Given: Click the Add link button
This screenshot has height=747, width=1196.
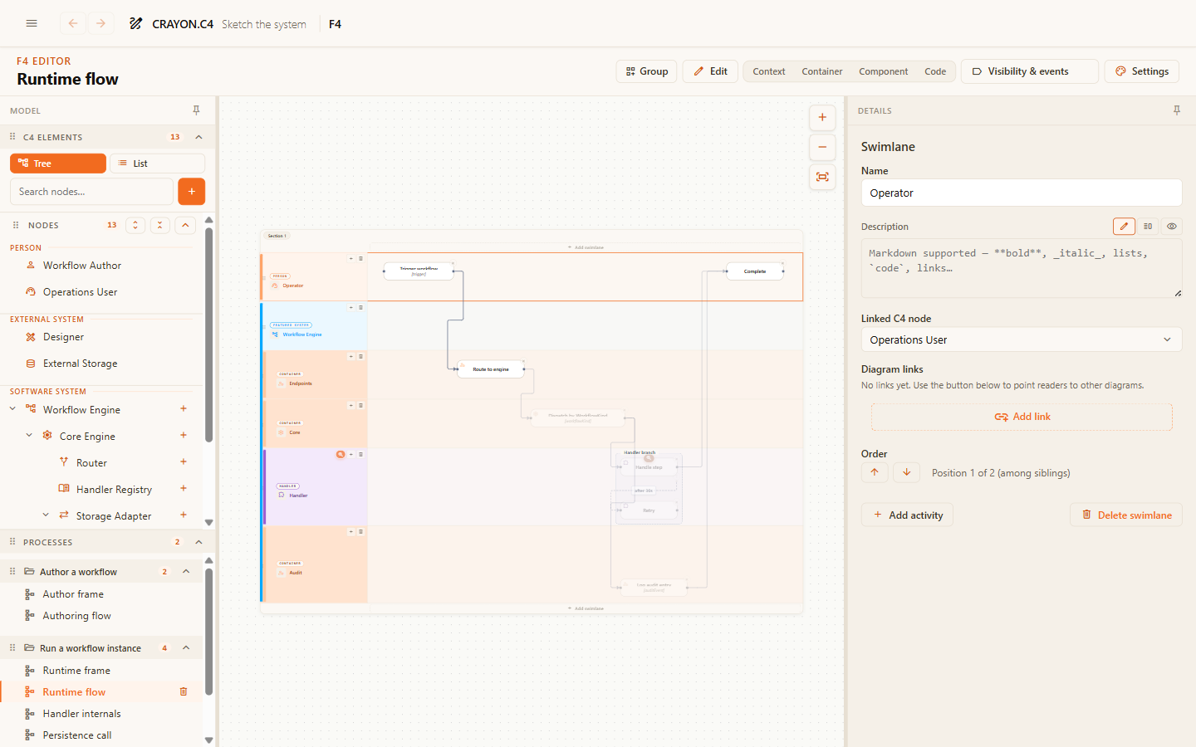Looking at the screenshot, I should [x=1022, y=417].
